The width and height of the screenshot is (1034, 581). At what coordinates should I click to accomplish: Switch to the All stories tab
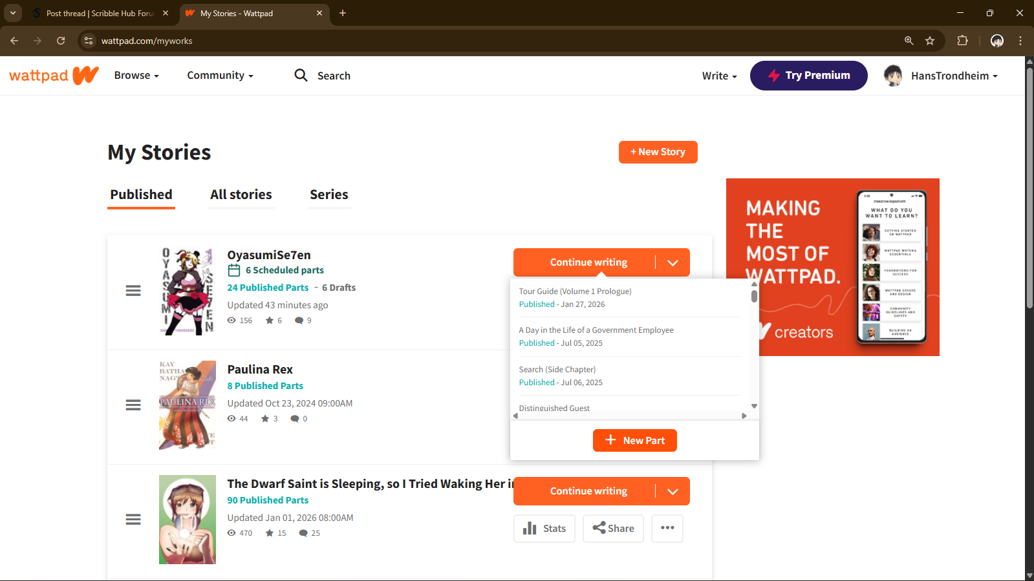[241, 195]
